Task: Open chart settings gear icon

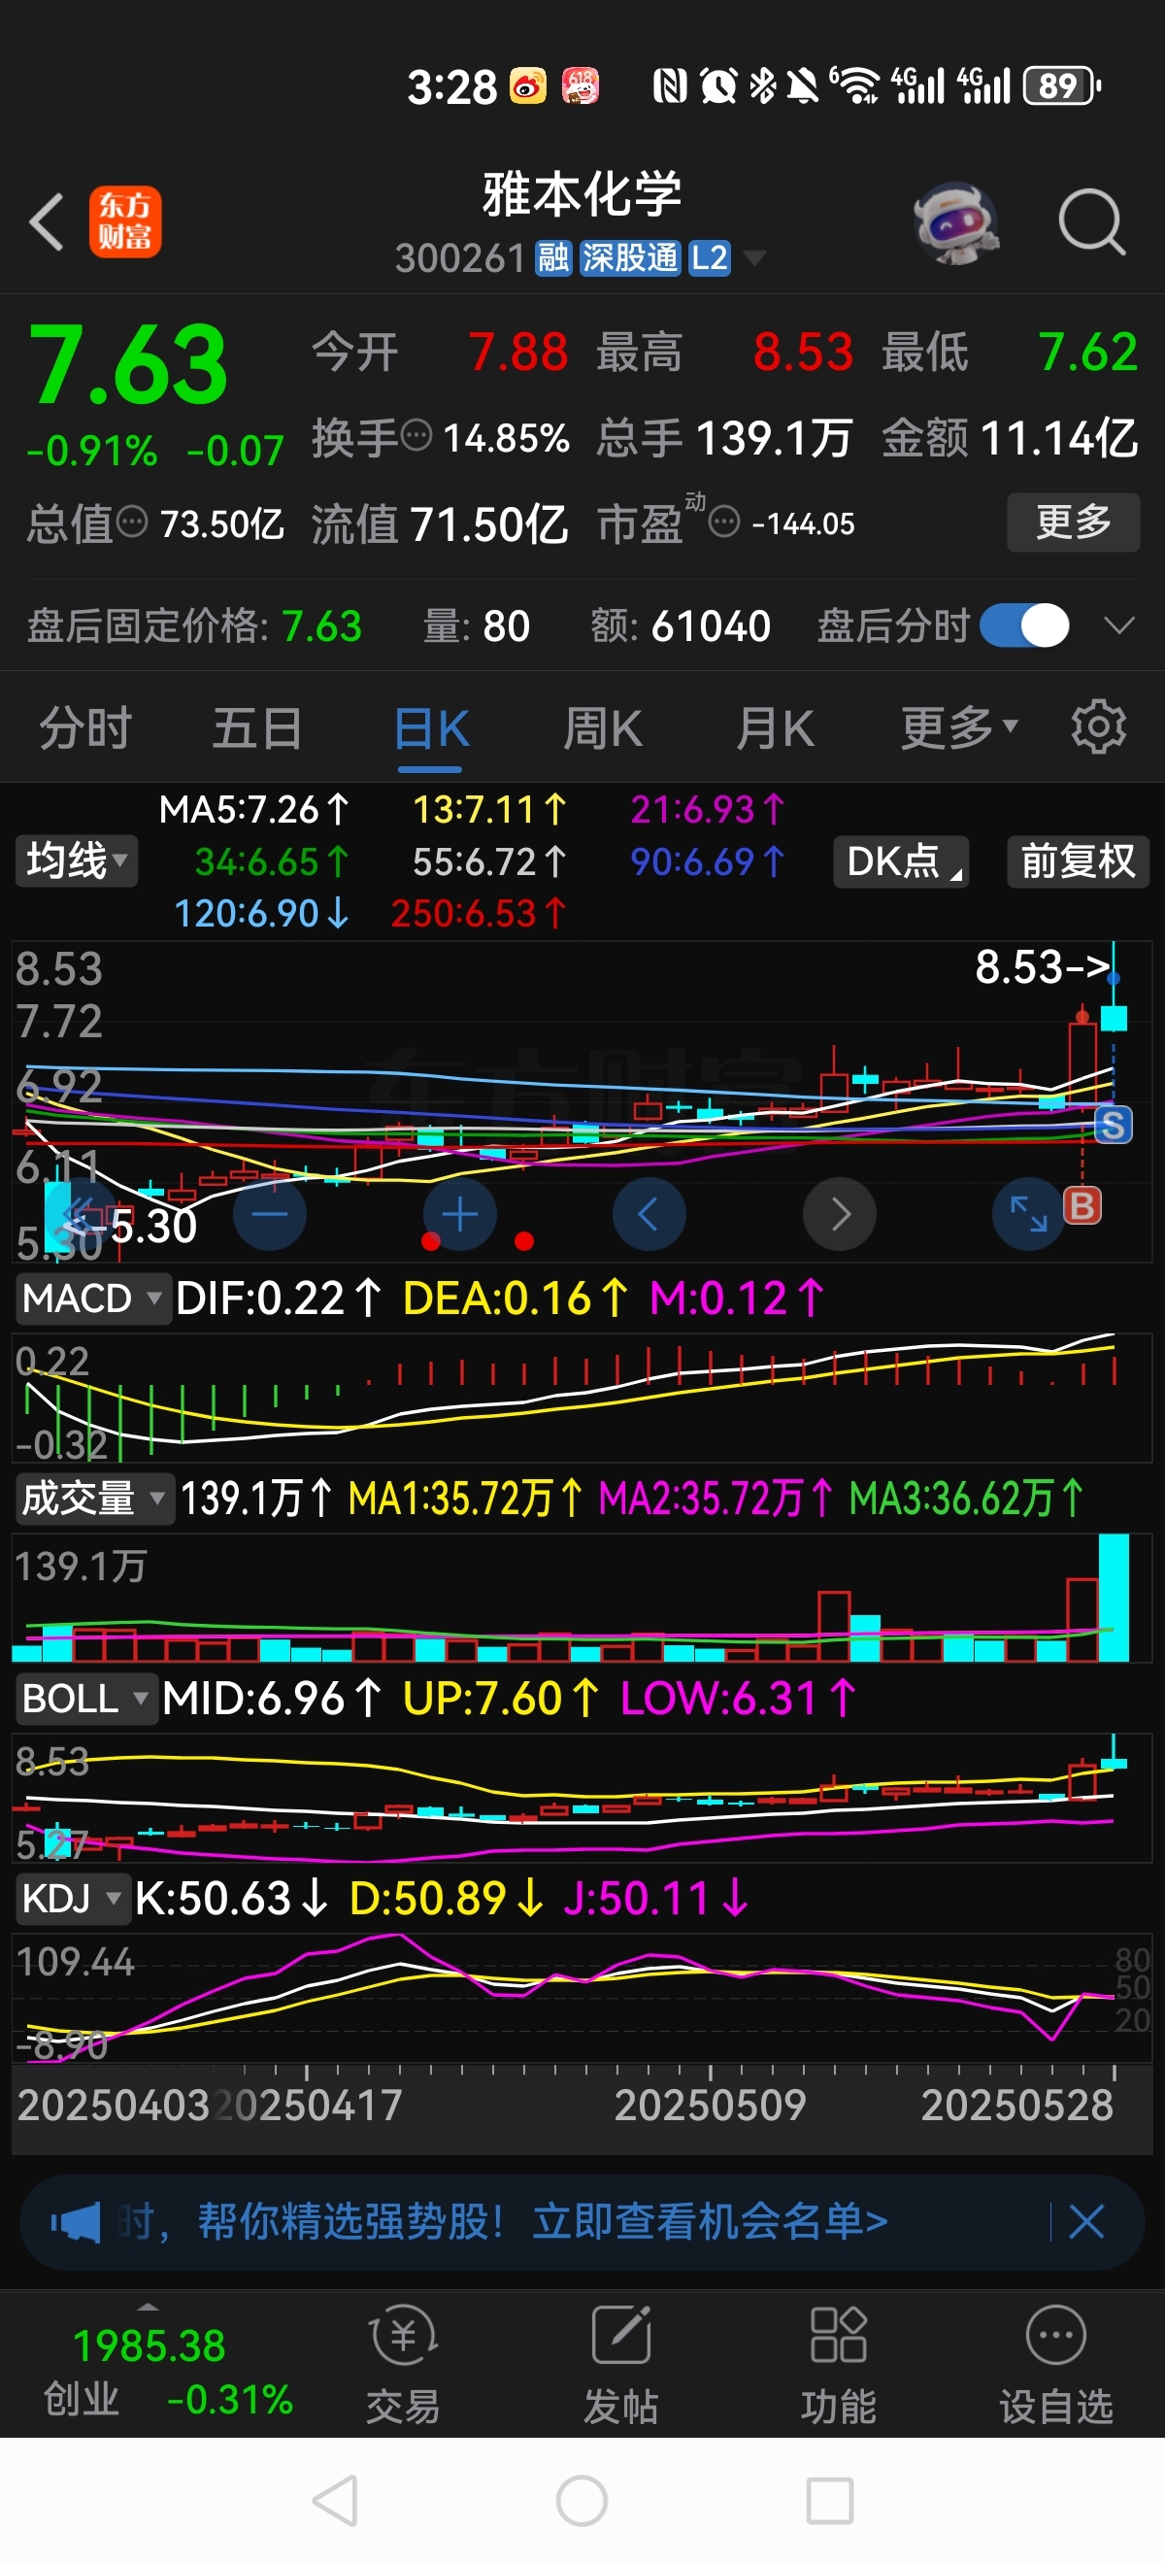Action: 1098,726
